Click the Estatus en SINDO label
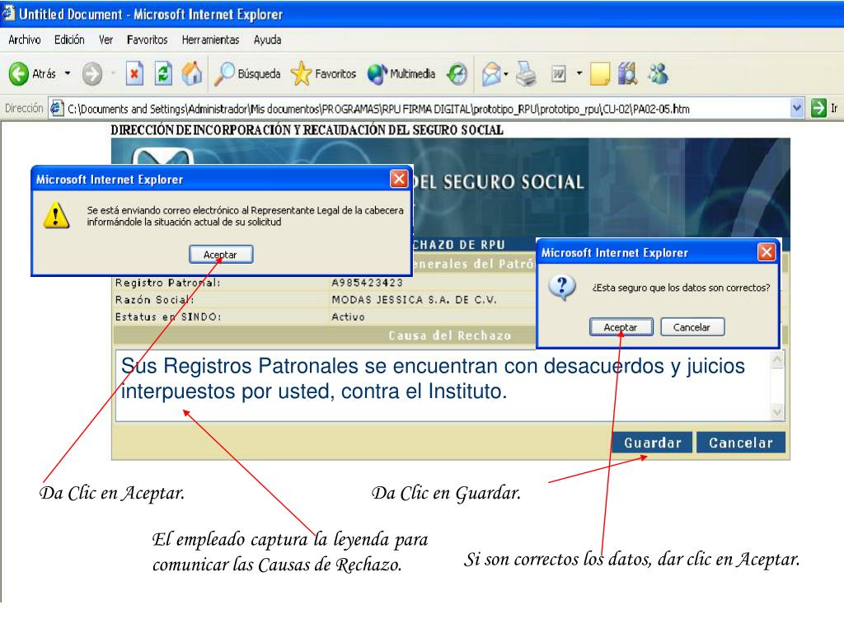The width and height of the screenshot is (844, 633). 168,317
